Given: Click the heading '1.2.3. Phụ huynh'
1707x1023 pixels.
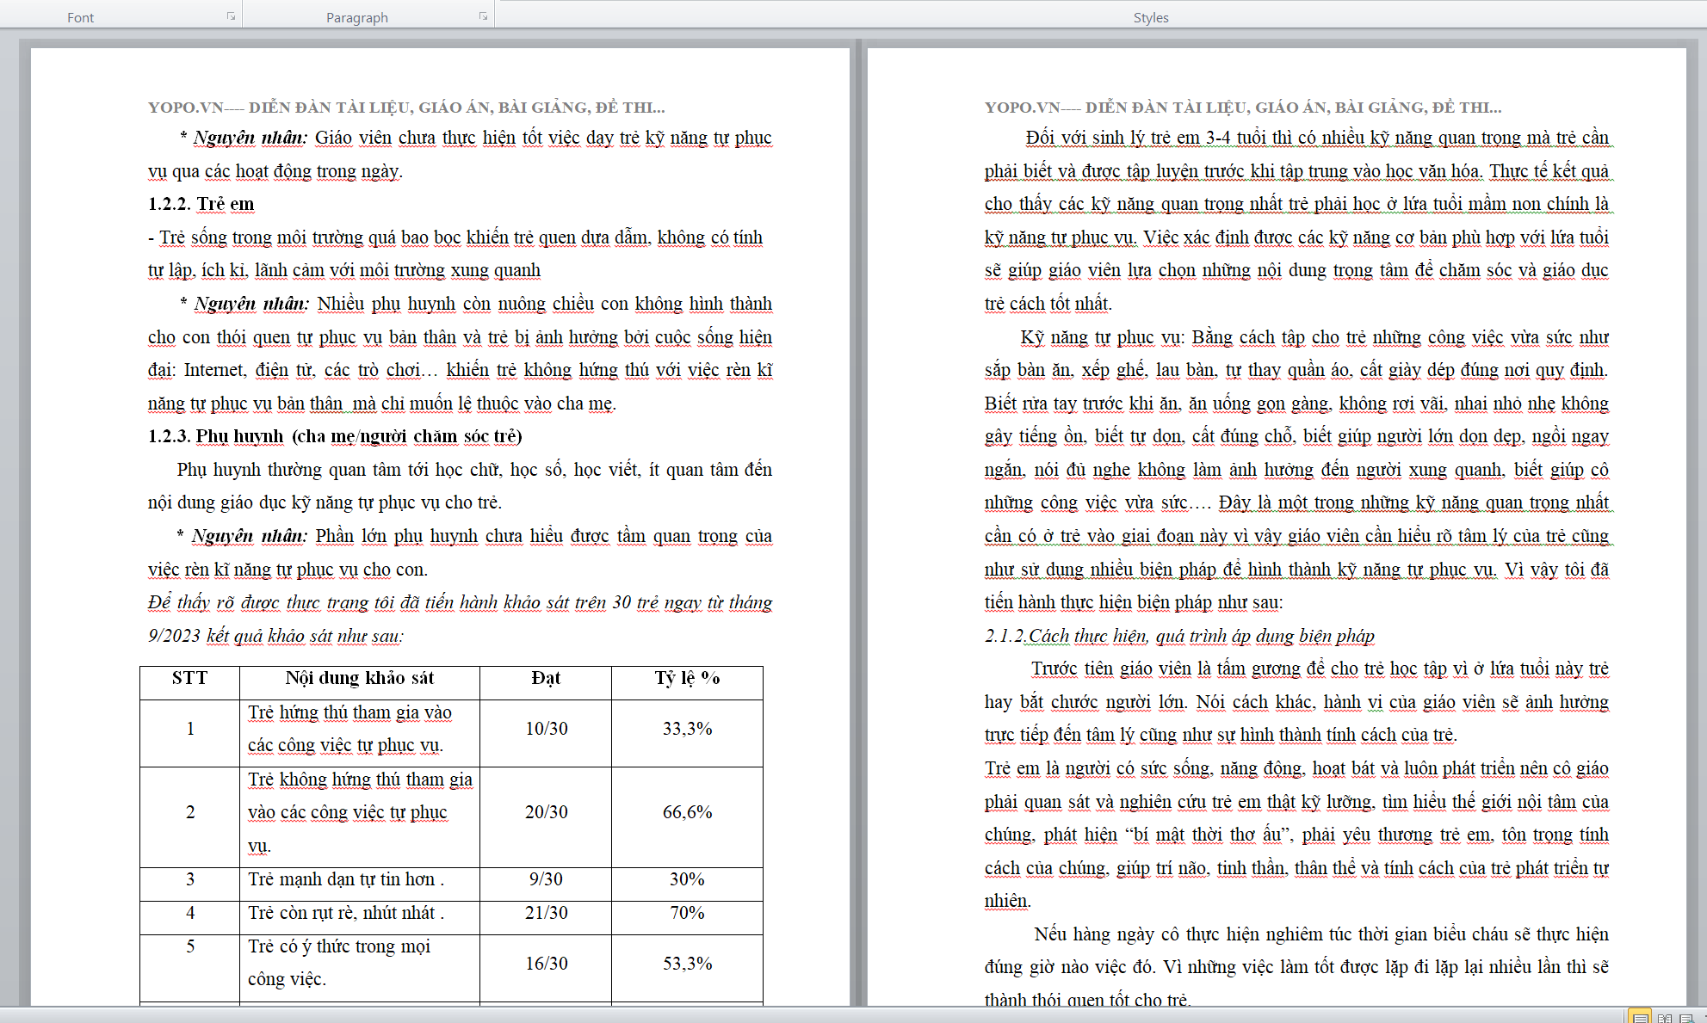Looking at the screenshot, I should pos(215,436).
